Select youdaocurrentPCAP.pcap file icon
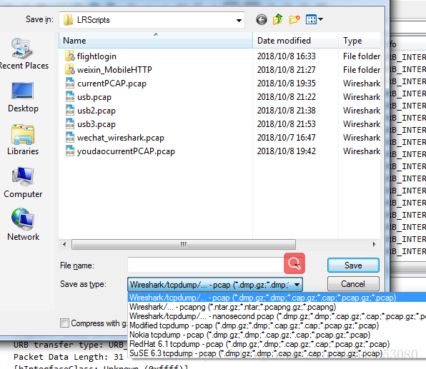The height and width of the screenshot is (369, 426). tap(70, 151)
